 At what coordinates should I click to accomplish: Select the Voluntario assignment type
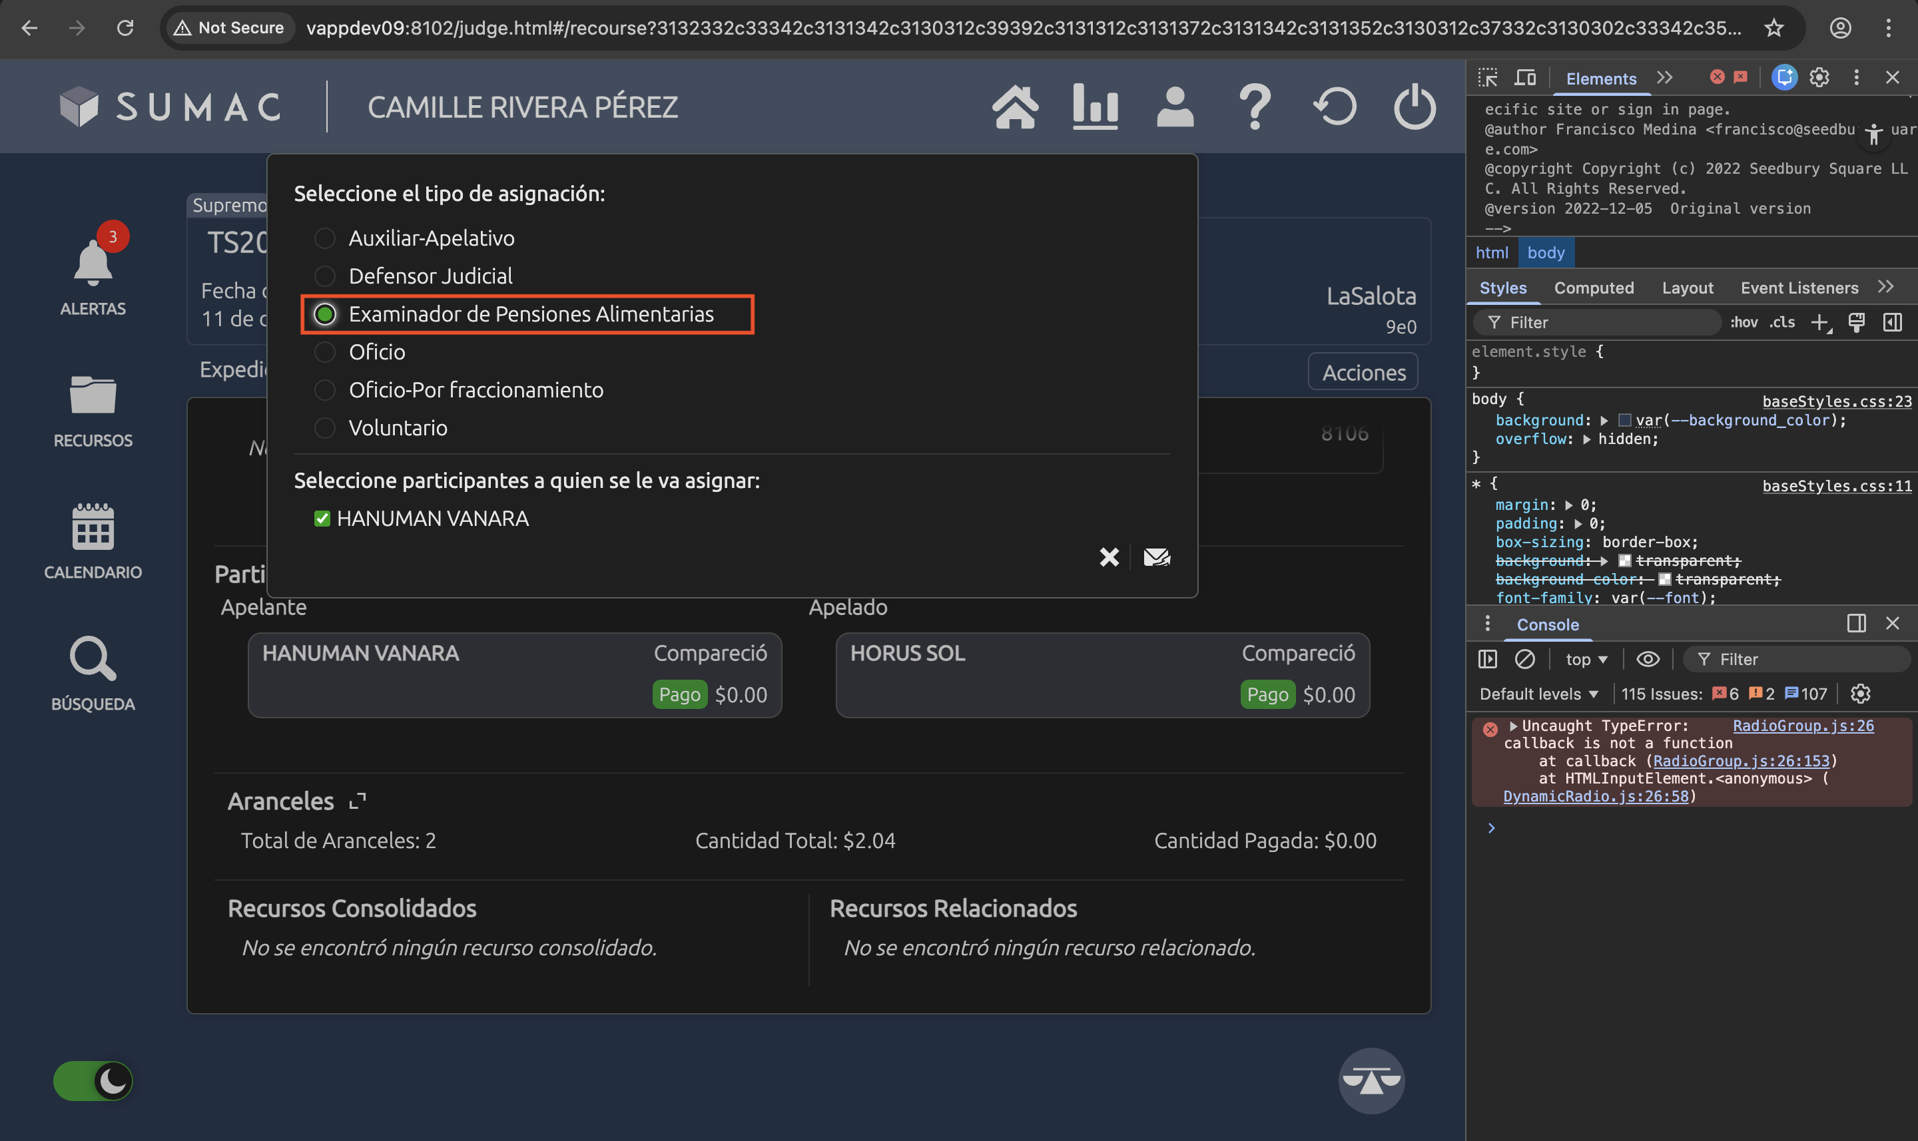[325, 428]
